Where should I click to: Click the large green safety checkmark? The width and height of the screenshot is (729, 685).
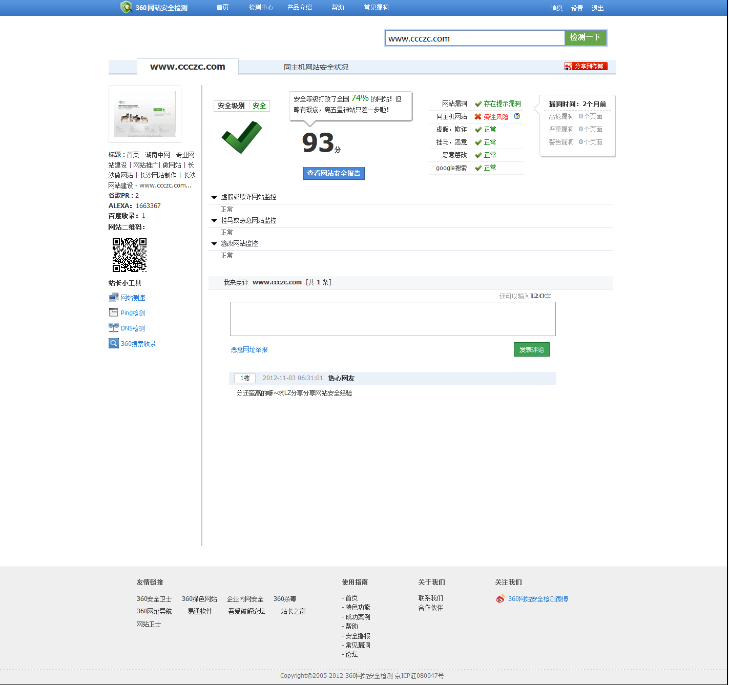pyautogui.click(x=242, y=137)
